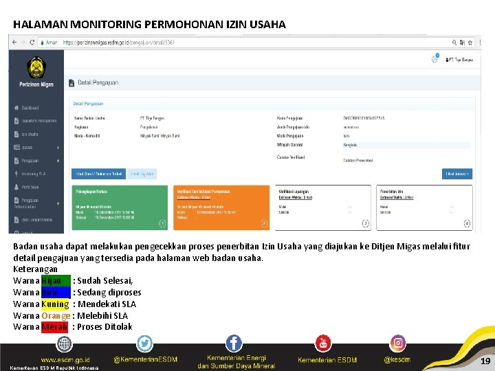This screenshot has width=495, height=371.
Task: Bookmark the page with the star icon
Action: [x=470, y=43]
